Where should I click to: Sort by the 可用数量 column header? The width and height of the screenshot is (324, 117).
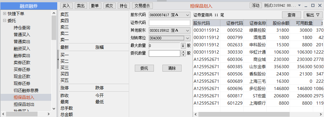point(301,23)
